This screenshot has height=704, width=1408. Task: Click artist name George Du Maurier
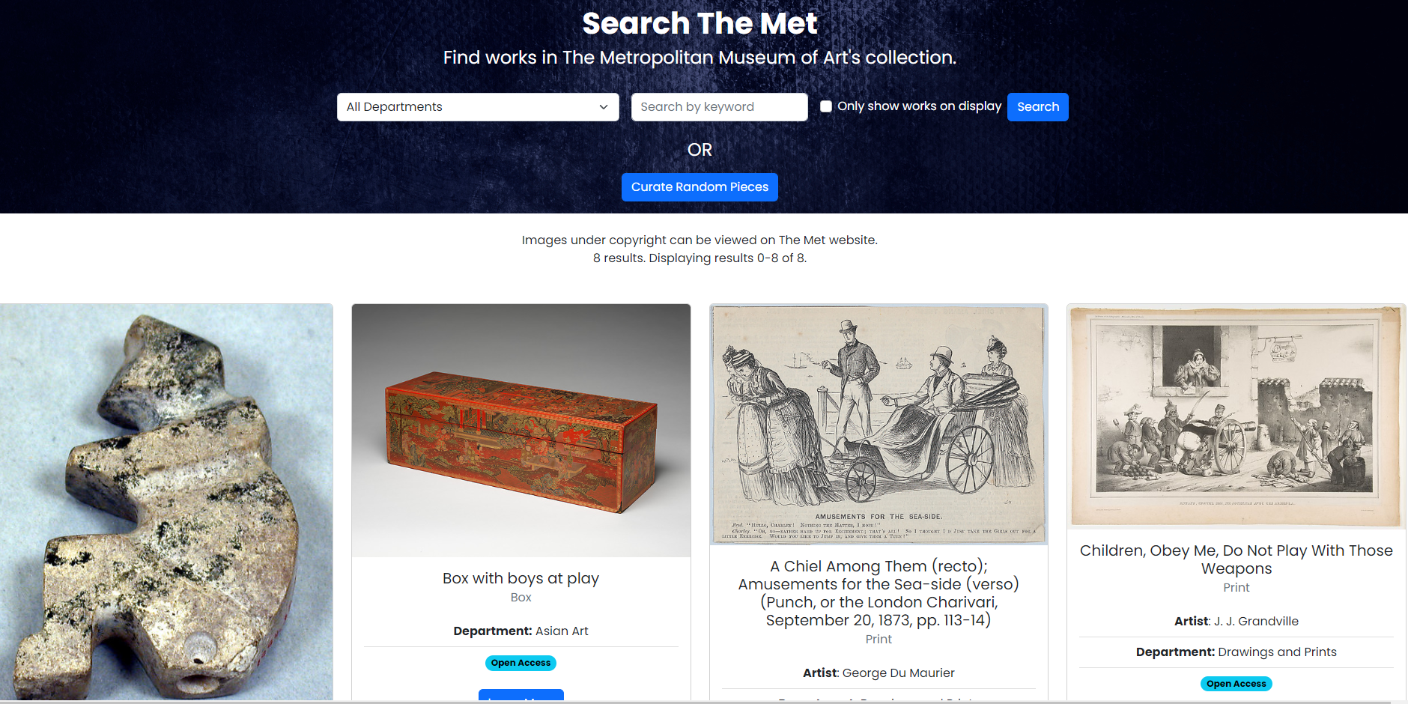point(898,673)
